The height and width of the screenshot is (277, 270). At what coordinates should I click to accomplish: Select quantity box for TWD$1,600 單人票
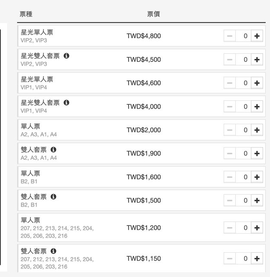(243, 177)
